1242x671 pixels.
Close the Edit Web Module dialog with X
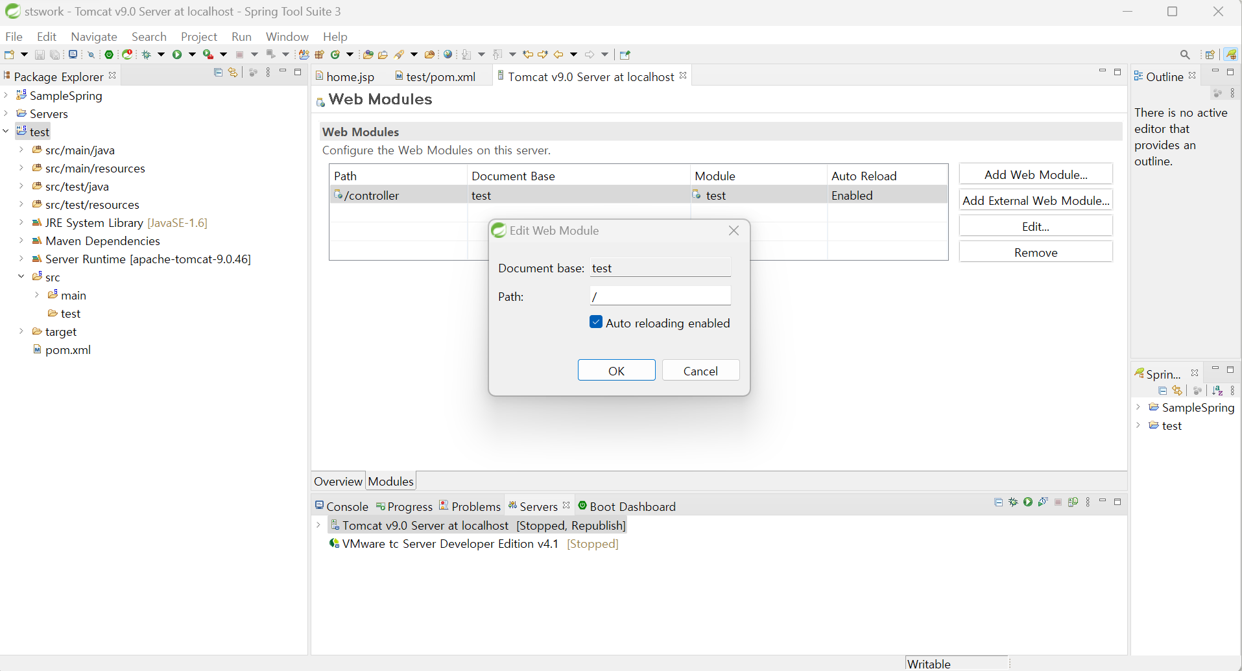(734, 231)
